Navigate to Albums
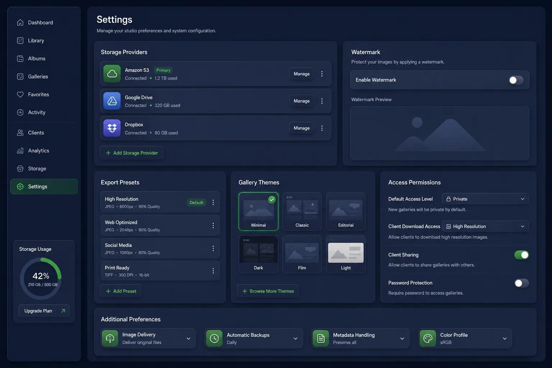This screenshot has height=368, width=552. click(x=44, y=59)
